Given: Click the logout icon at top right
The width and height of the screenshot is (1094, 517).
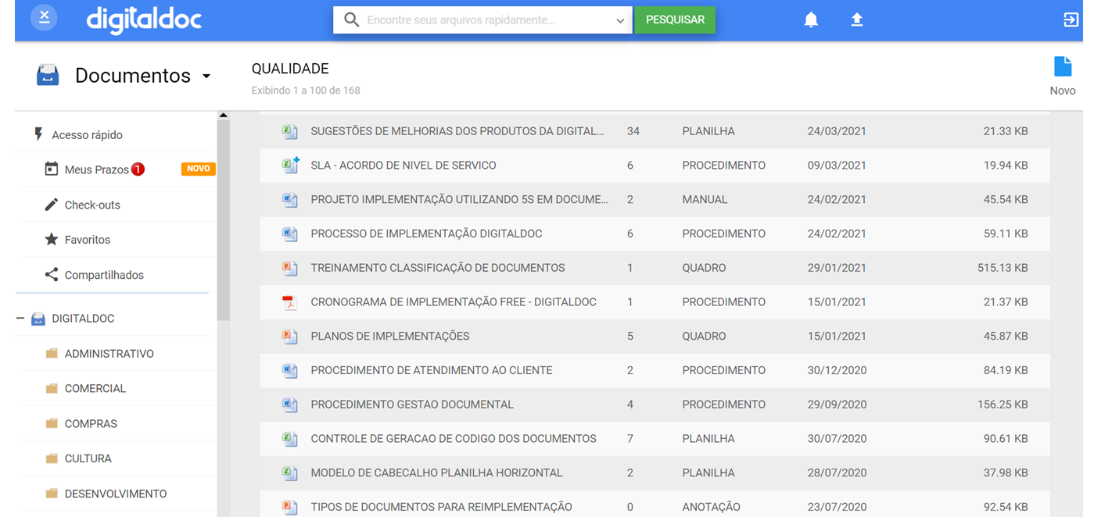Looking at the screenshot, I should click(x=1071, y=20).
